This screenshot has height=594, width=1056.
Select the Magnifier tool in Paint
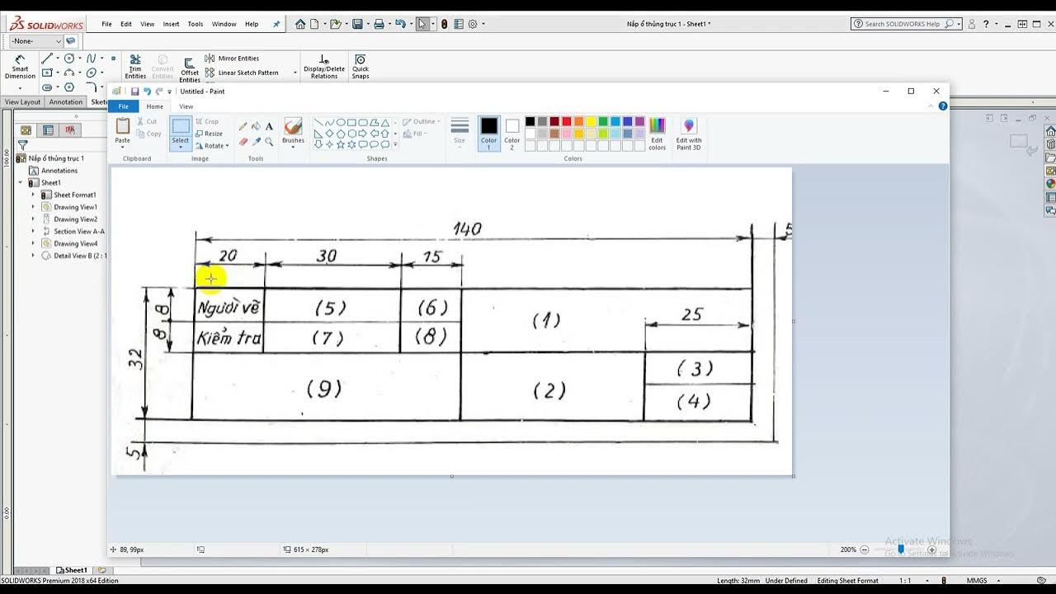(269, 142)
